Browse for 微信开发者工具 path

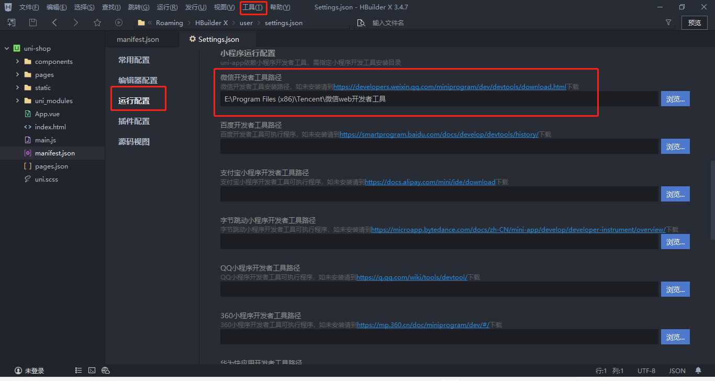click(x=675, y=99)
